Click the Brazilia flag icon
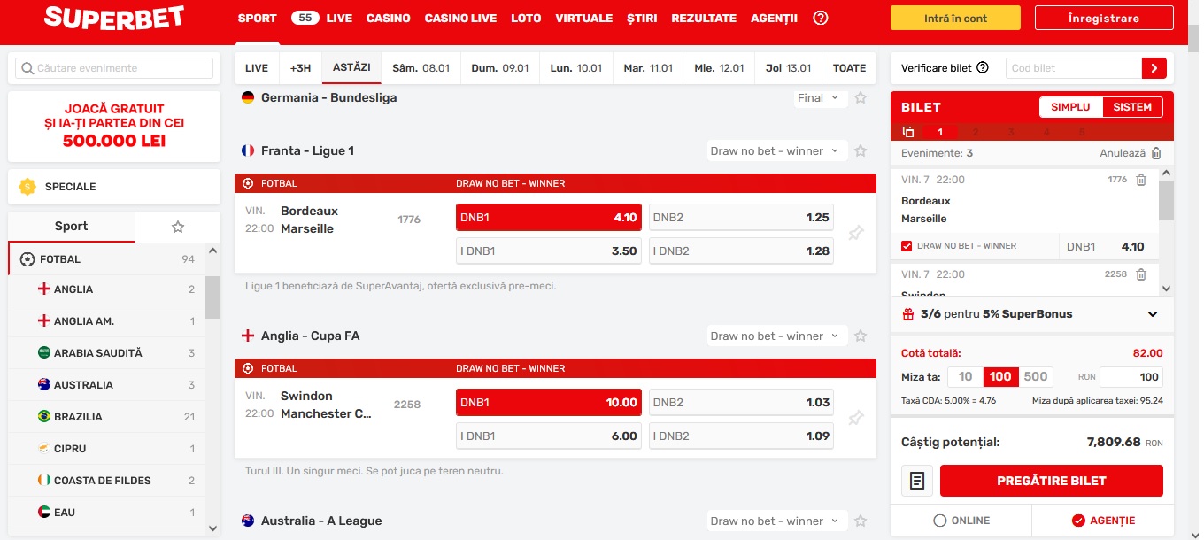Viewport: 1204px width, 540px height. (x=44, y=417)
